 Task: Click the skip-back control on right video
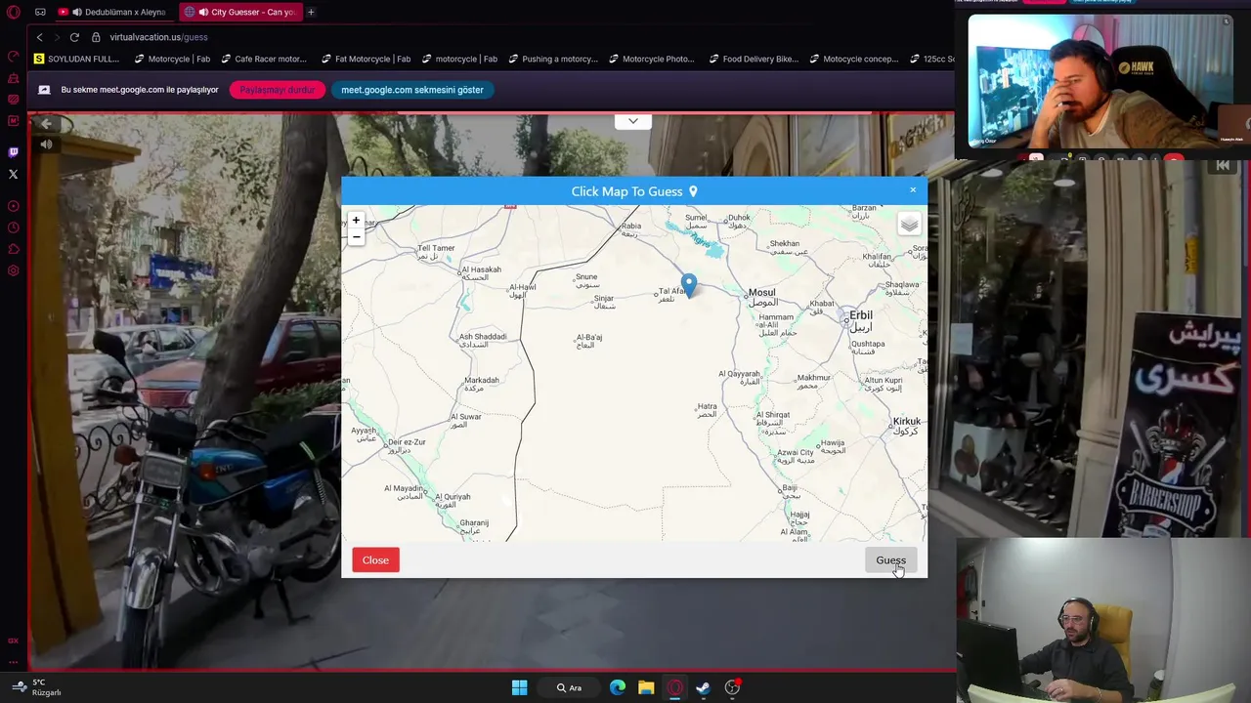[x=1223, y=166]
